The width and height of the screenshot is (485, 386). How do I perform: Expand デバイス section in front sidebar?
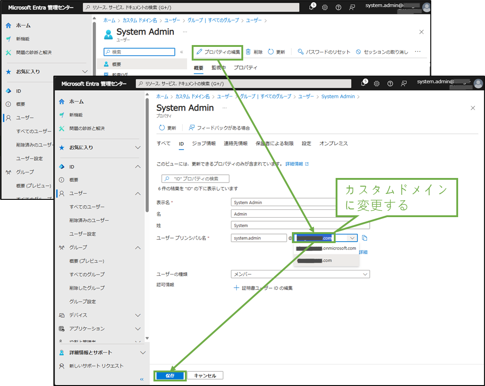click(x=138, y=315)
